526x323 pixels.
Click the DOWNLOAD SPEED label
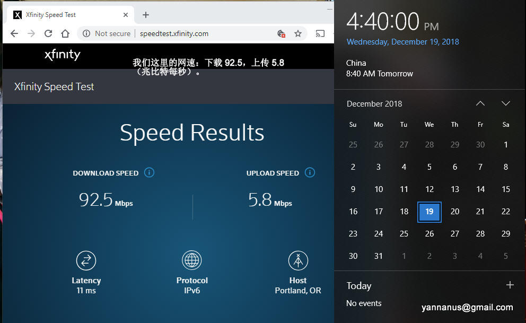tap(106, 173)
